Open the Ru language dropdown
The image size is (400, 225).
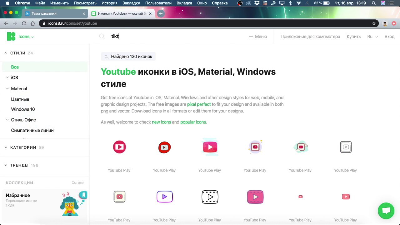pos(372,37)
